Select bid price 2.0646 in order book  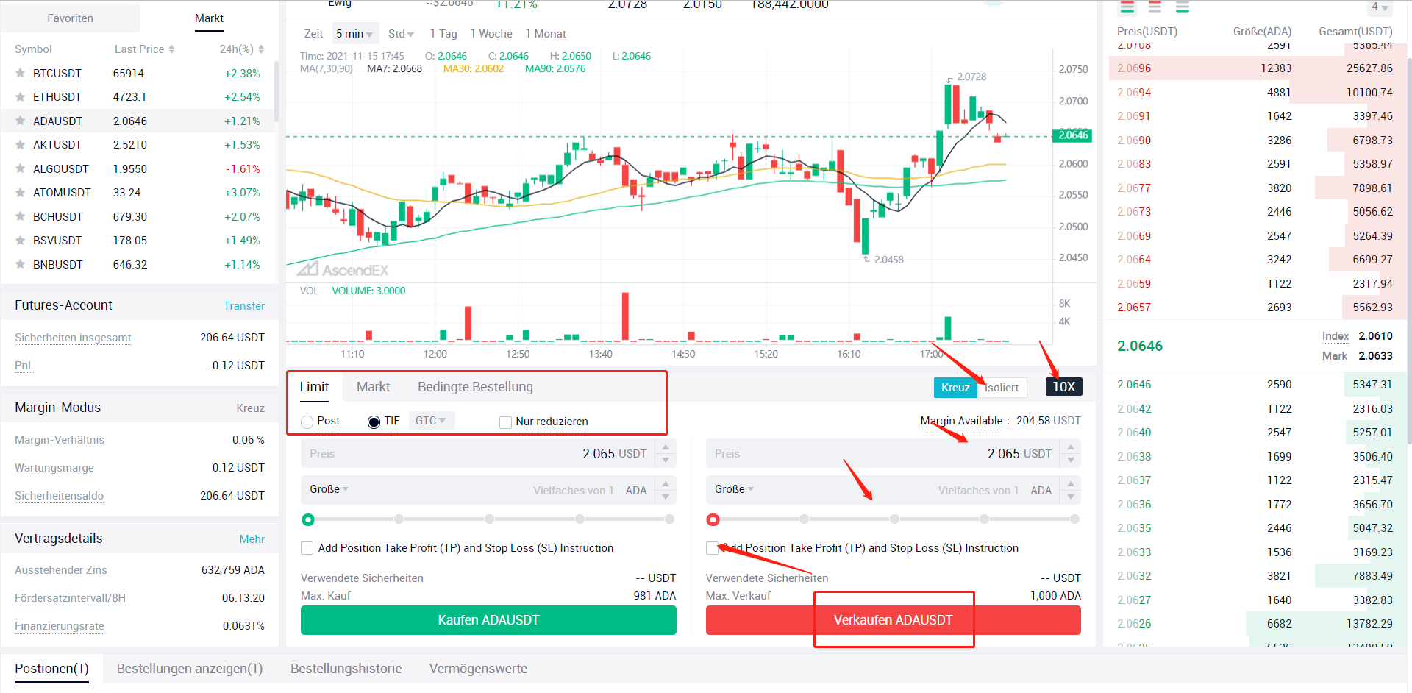click(x=1134, y=385)
